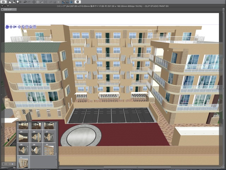Select the object rotate vertically manipulator icon
Screen dimensions: 226x170
click(23, 27)
